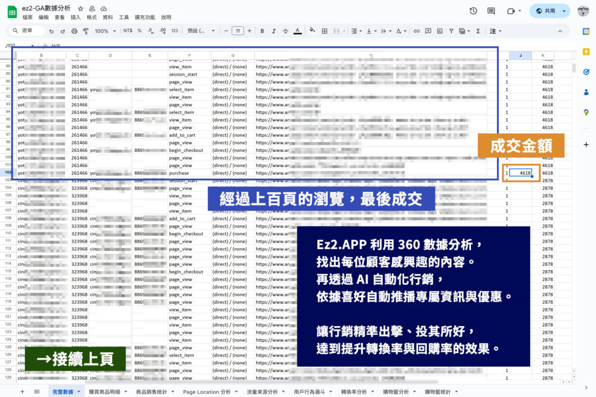The height and width of the screenshot is (397, 596).
Task: Open the fill color picker
Action: 312,30
